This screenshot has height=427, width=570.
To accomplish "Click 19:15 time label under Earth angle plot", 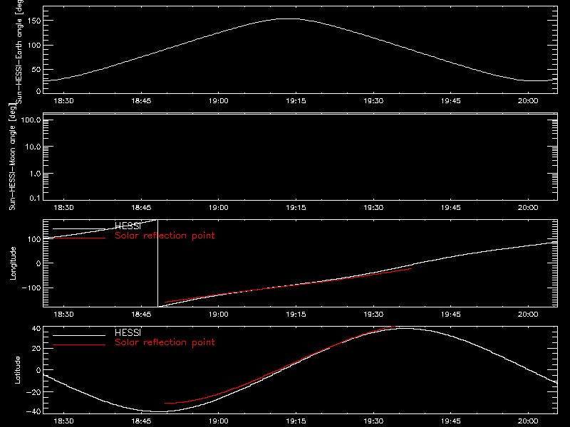I will coord(296,101).
